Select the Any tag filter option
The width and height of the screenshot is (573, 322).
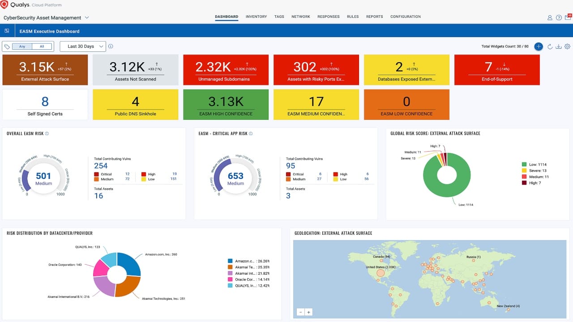21,46
